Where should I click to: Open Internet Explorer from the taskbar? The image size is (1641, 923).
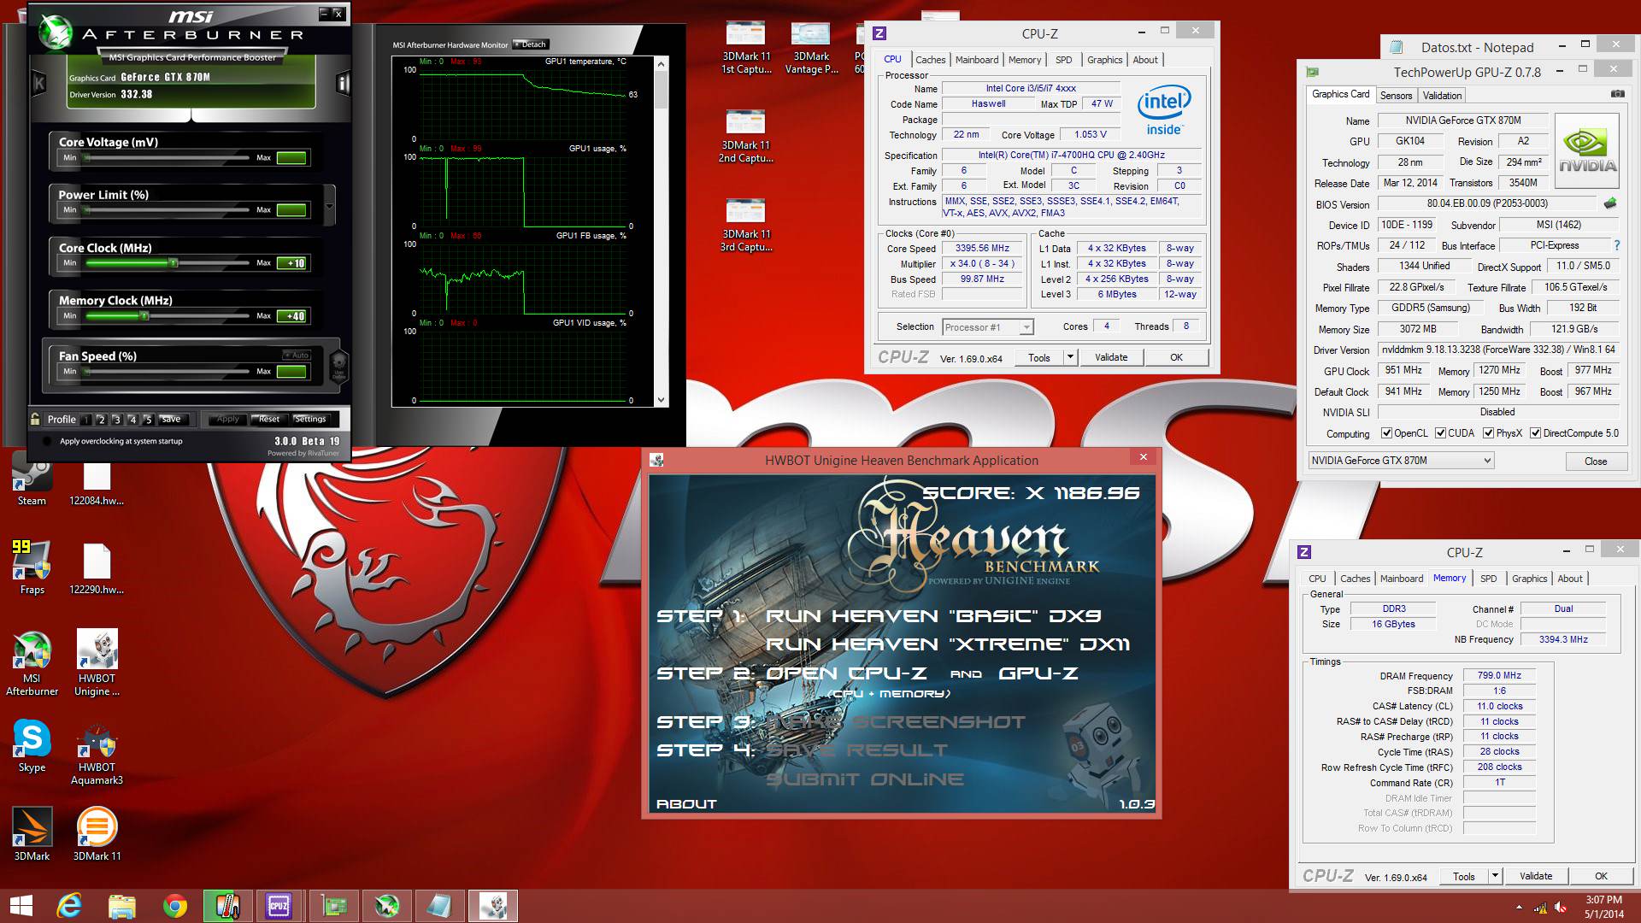[69, 906]
